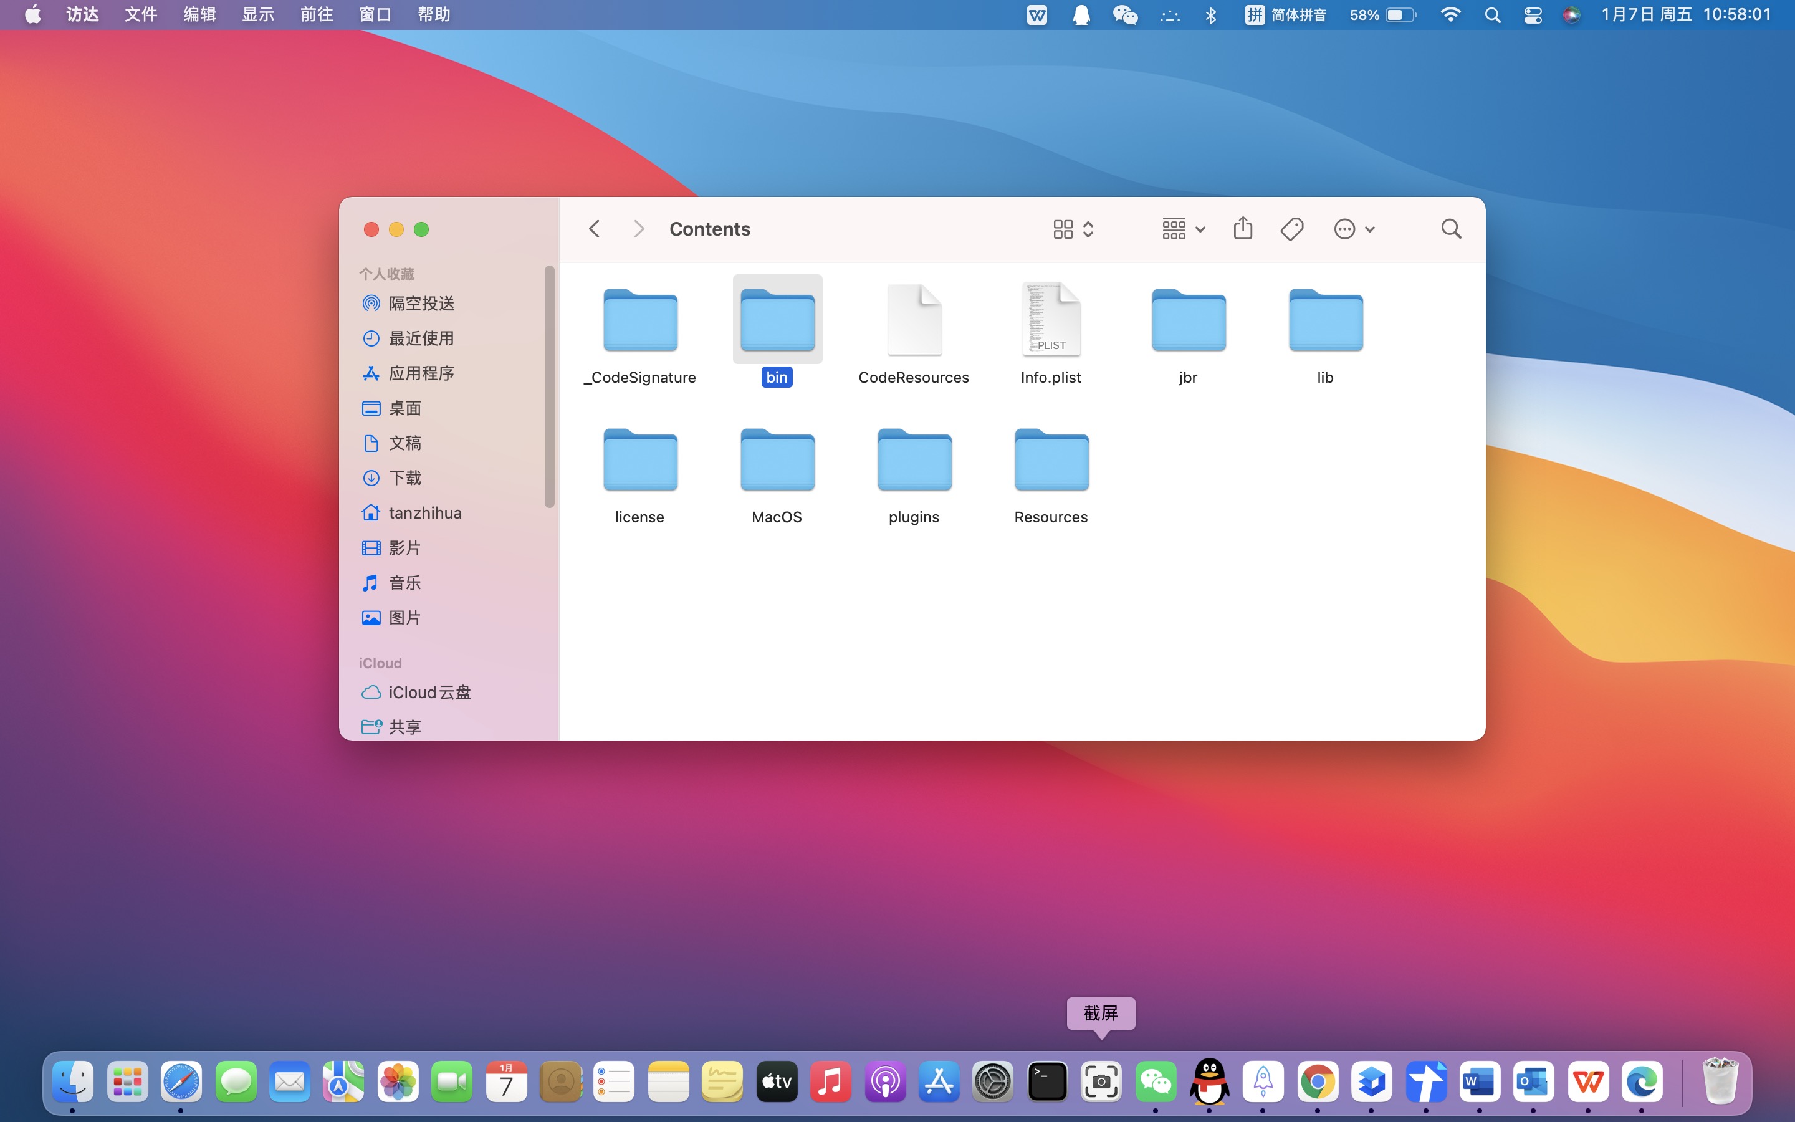Select 应用程序 in the sidebar
Image resolution: width=1795 pixels, height=1122 pixels.
421,373
